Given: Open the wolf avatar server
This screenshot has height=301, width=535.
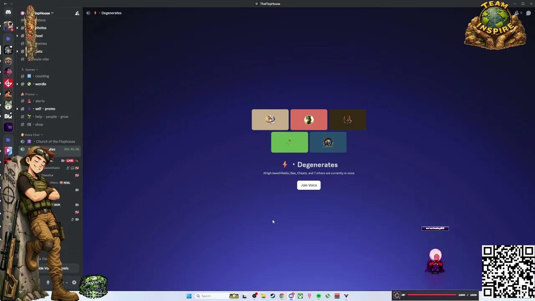Looking at the screenshot, I should click(x=8, y=105).
